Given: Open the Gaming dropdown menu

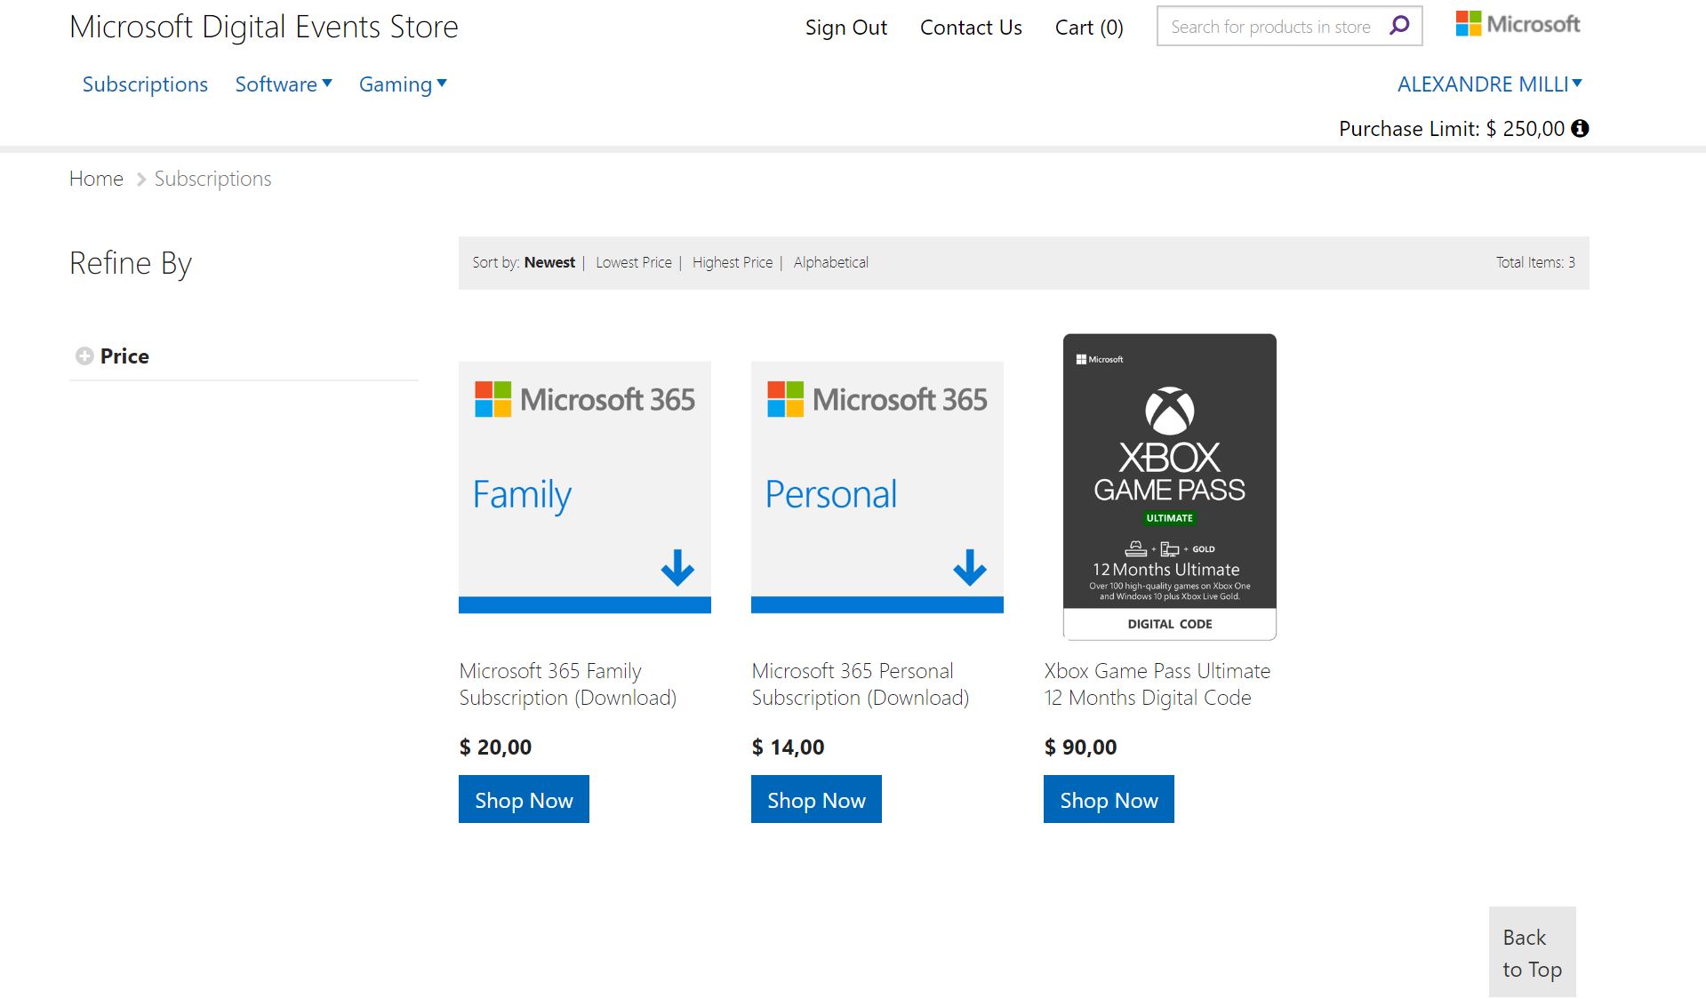Looking at the screenshot, I should 403,84.
